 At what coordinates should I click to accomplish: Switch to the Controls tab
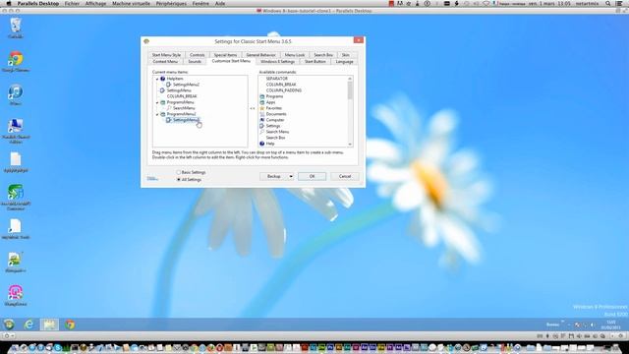coord(197,55)
